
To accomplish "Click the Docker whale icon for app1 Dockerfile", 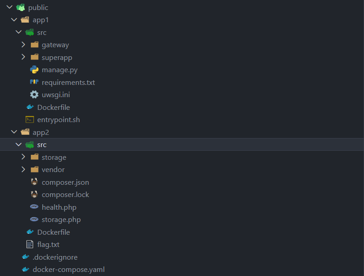I will [30, 107].
